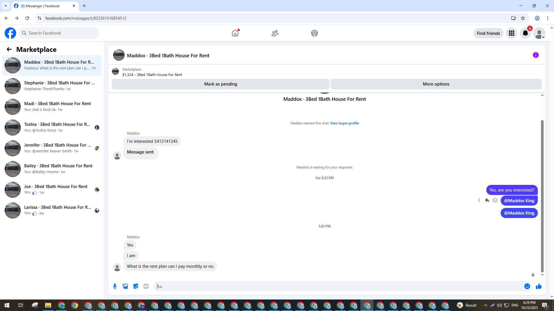Open Facebook notifications bell

(x=525, y=33)
